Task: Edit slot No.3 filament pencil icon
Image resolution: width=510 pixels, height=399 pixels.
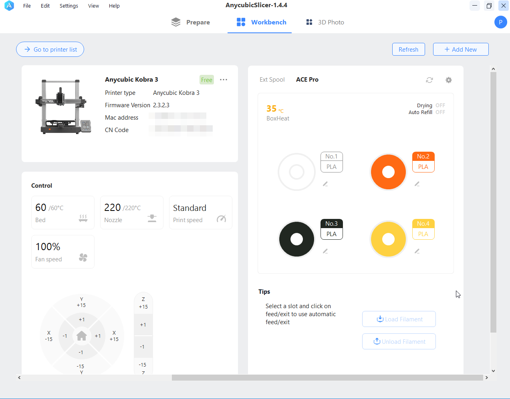Action: pos(325,251)
